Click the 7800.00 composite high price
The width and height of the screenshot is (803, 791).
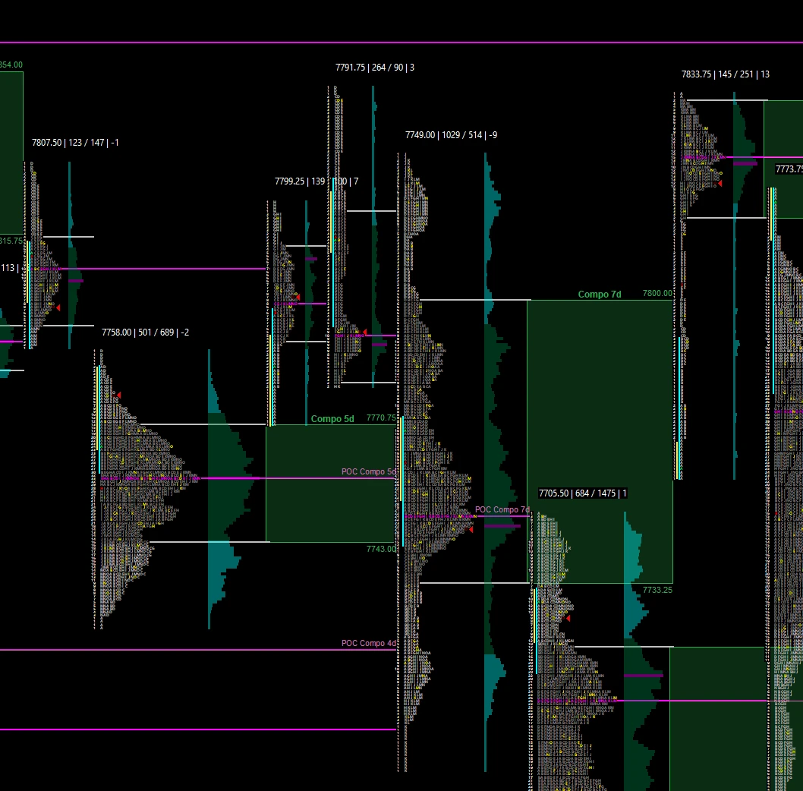(x=657, y=294)
